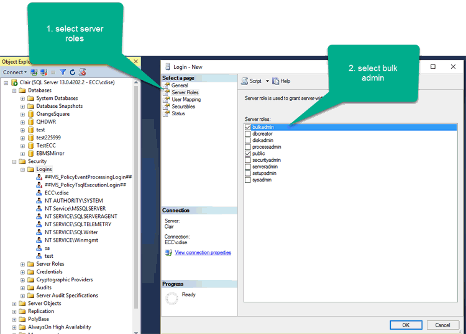Collapse the Databases tree node
Image resolution: width=466 pixels, height=334 pixels.
click(x=14, y=90)
